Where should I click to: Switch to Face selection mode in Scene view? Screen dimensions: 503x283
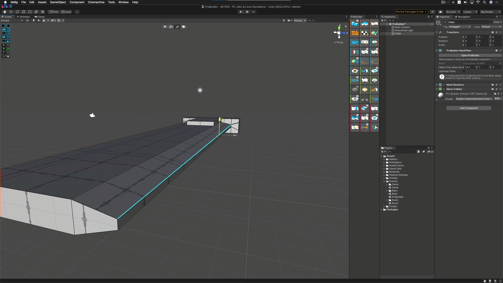click(183, 26)
